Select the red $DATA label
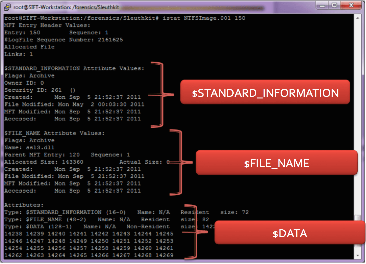Screen dimensions: 366x264 (x=290, y=233)
